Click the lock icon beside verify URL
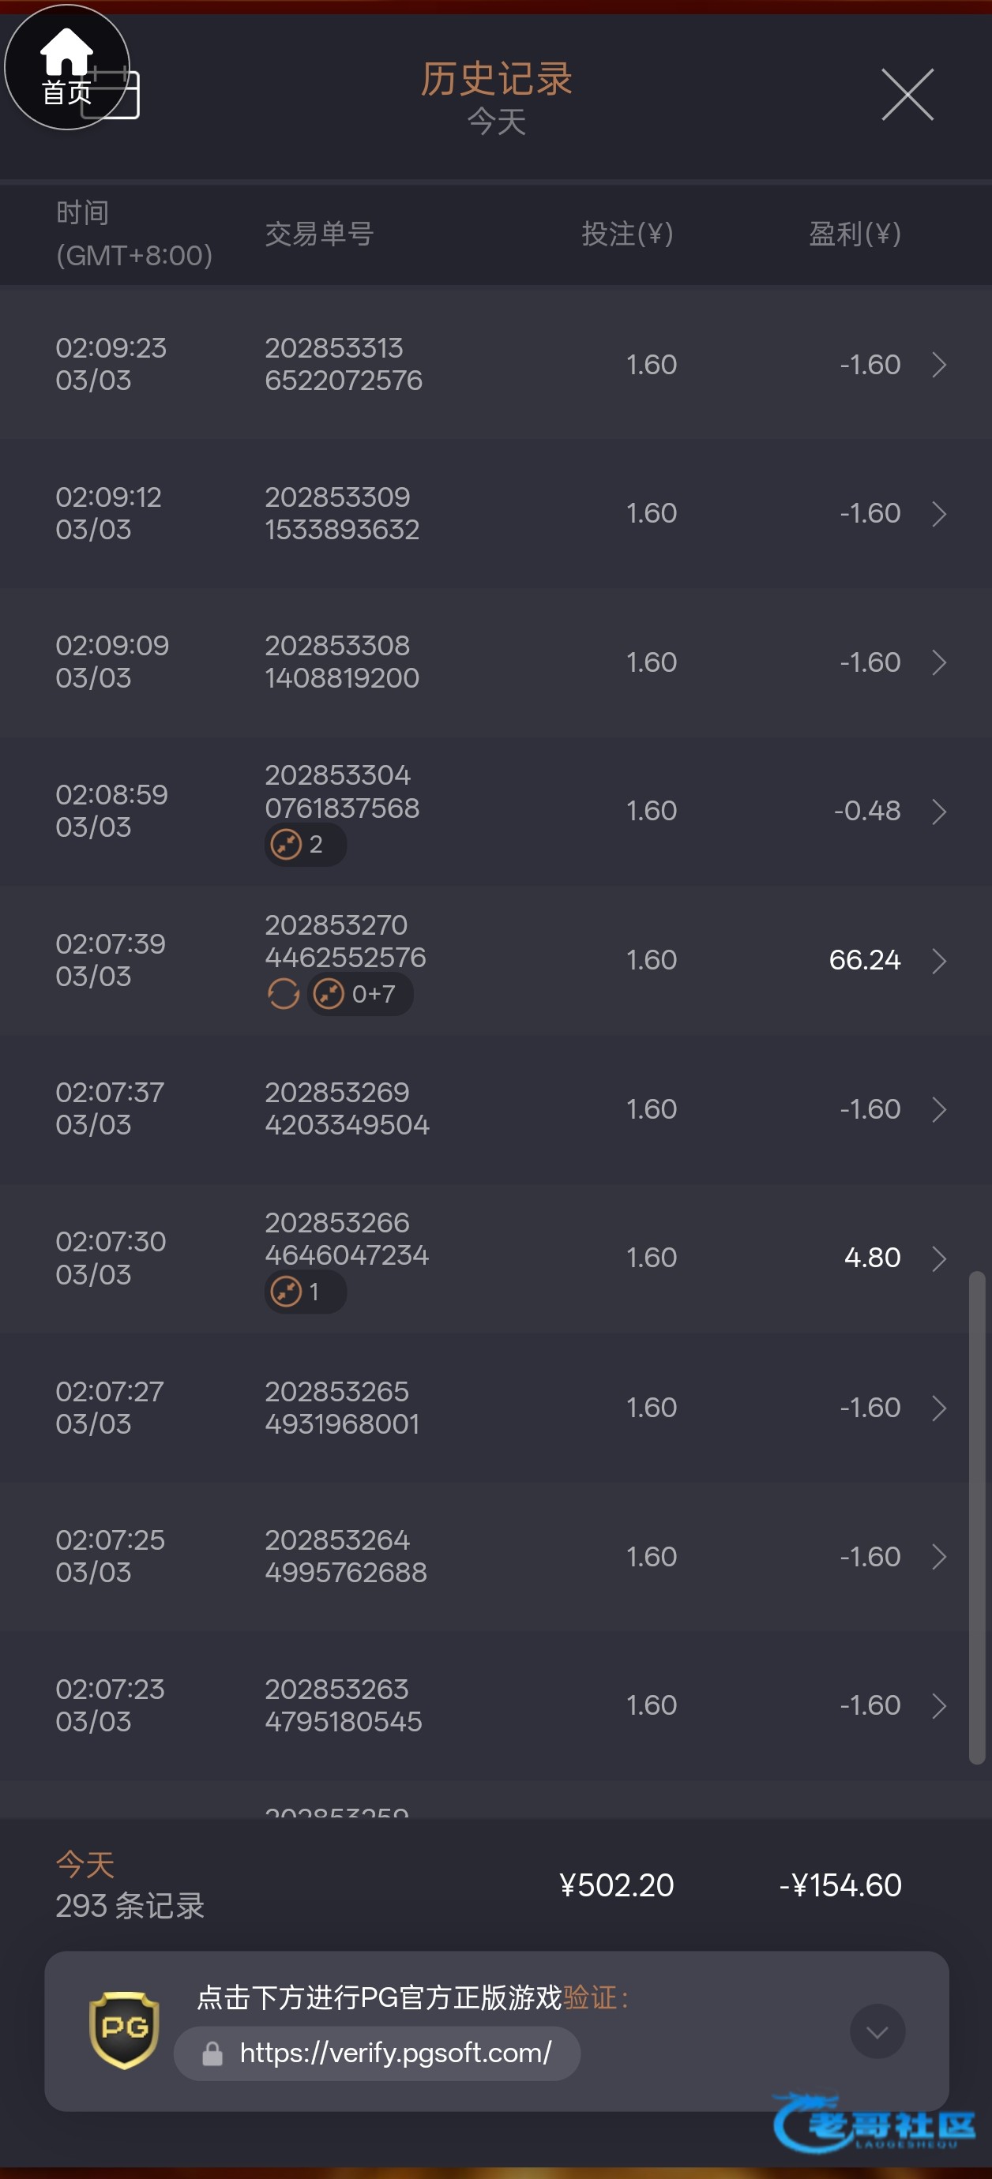 pyautogui.click(x=212, y=2053)
